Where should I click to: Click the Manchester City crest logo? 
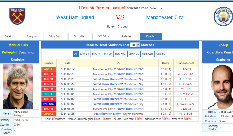(x=223, y=16)
